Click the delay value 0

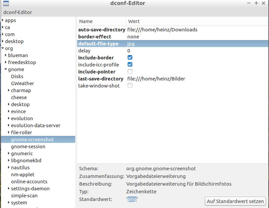(129, 51)
